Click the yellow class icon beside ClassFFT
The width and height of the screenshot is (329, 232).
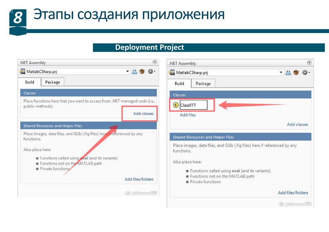tap(175, 105)
